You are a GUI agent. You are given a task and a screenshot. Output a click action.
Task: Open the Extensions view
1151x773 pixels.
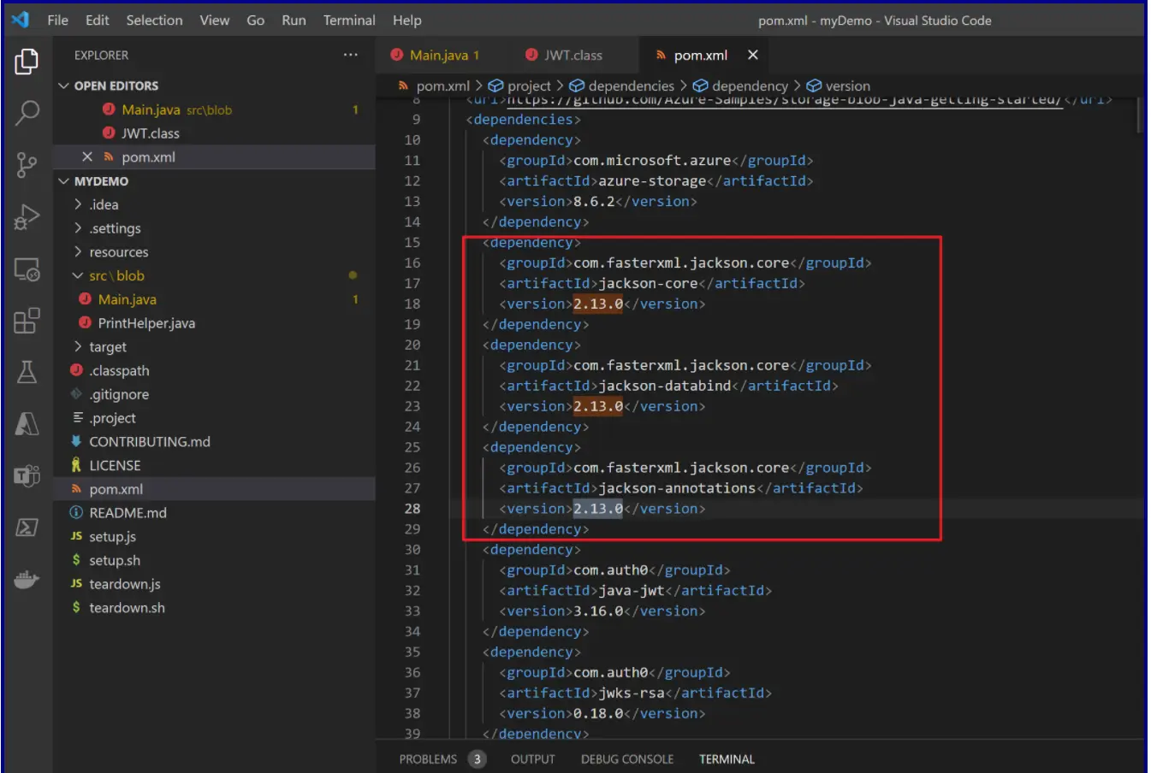27,321
